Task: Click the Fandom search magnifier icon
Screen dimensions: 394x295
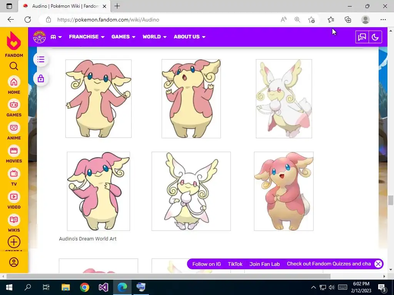Action: click(x=14, y=66)
